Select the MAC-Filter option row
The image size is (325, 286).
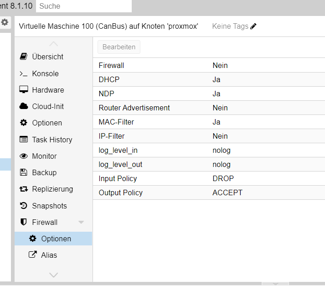(208, 122)
